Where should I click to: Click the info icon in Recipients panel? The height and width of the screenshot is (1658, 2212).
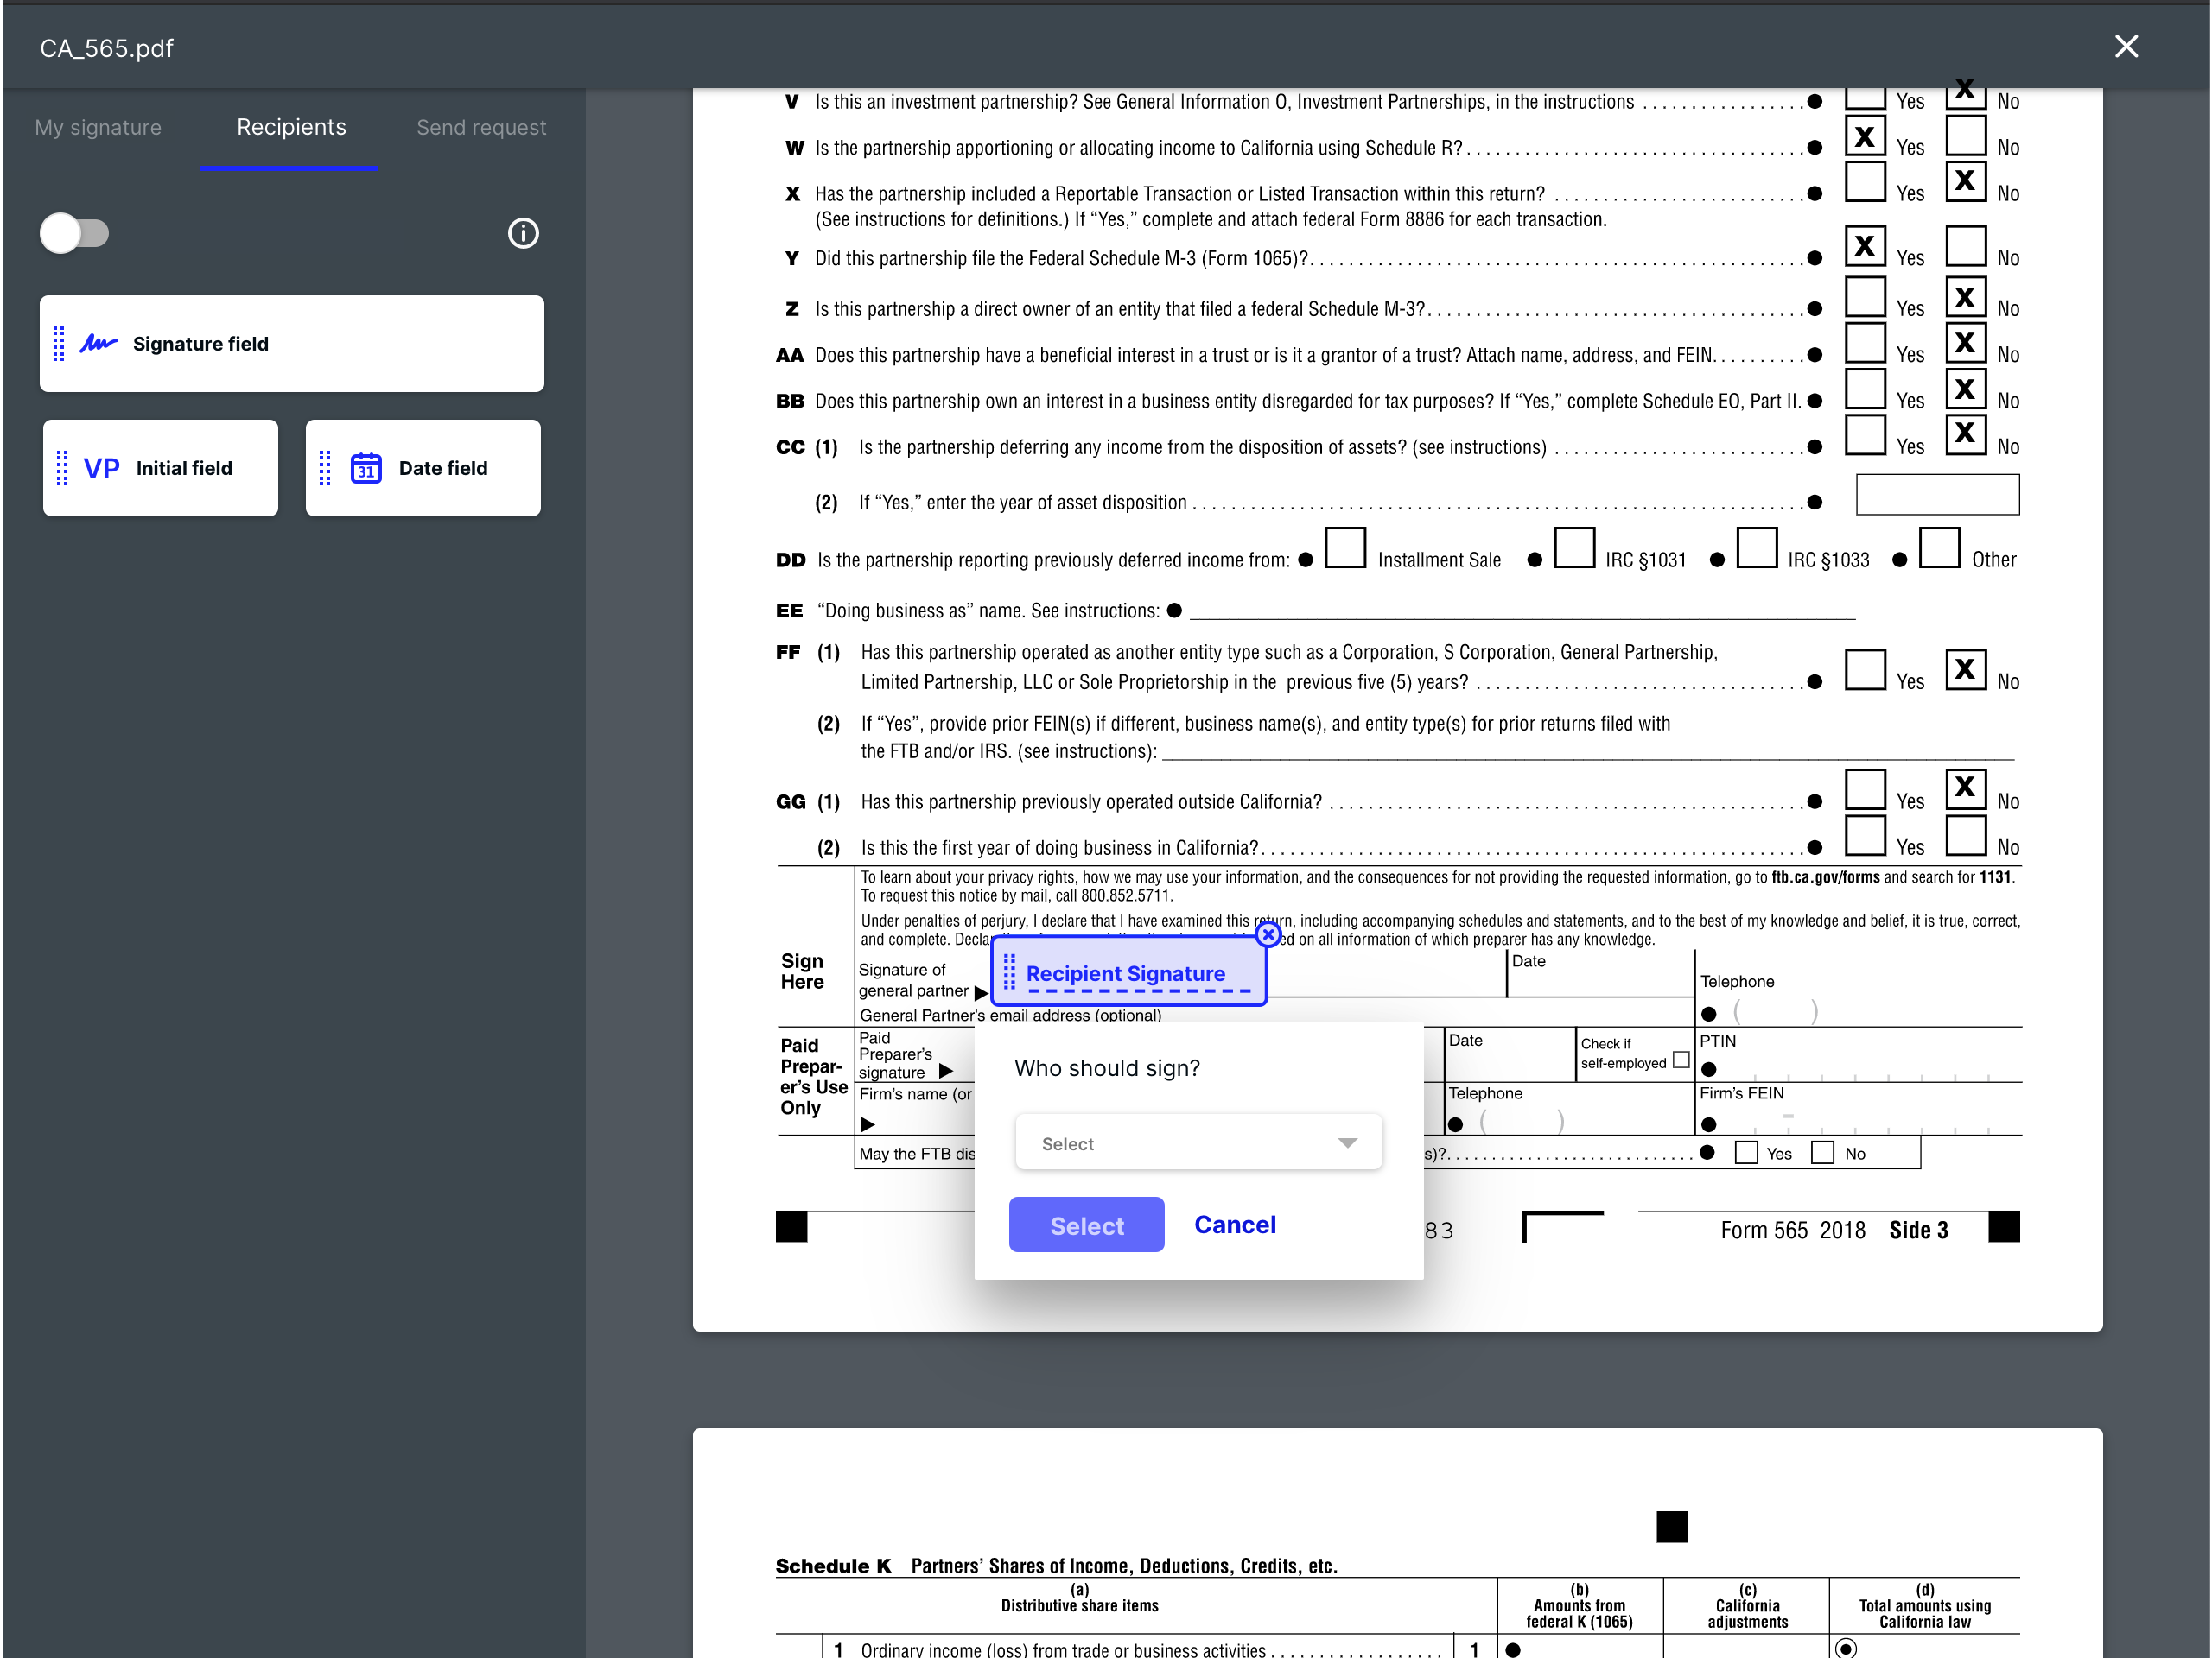[x=523, y=233]
